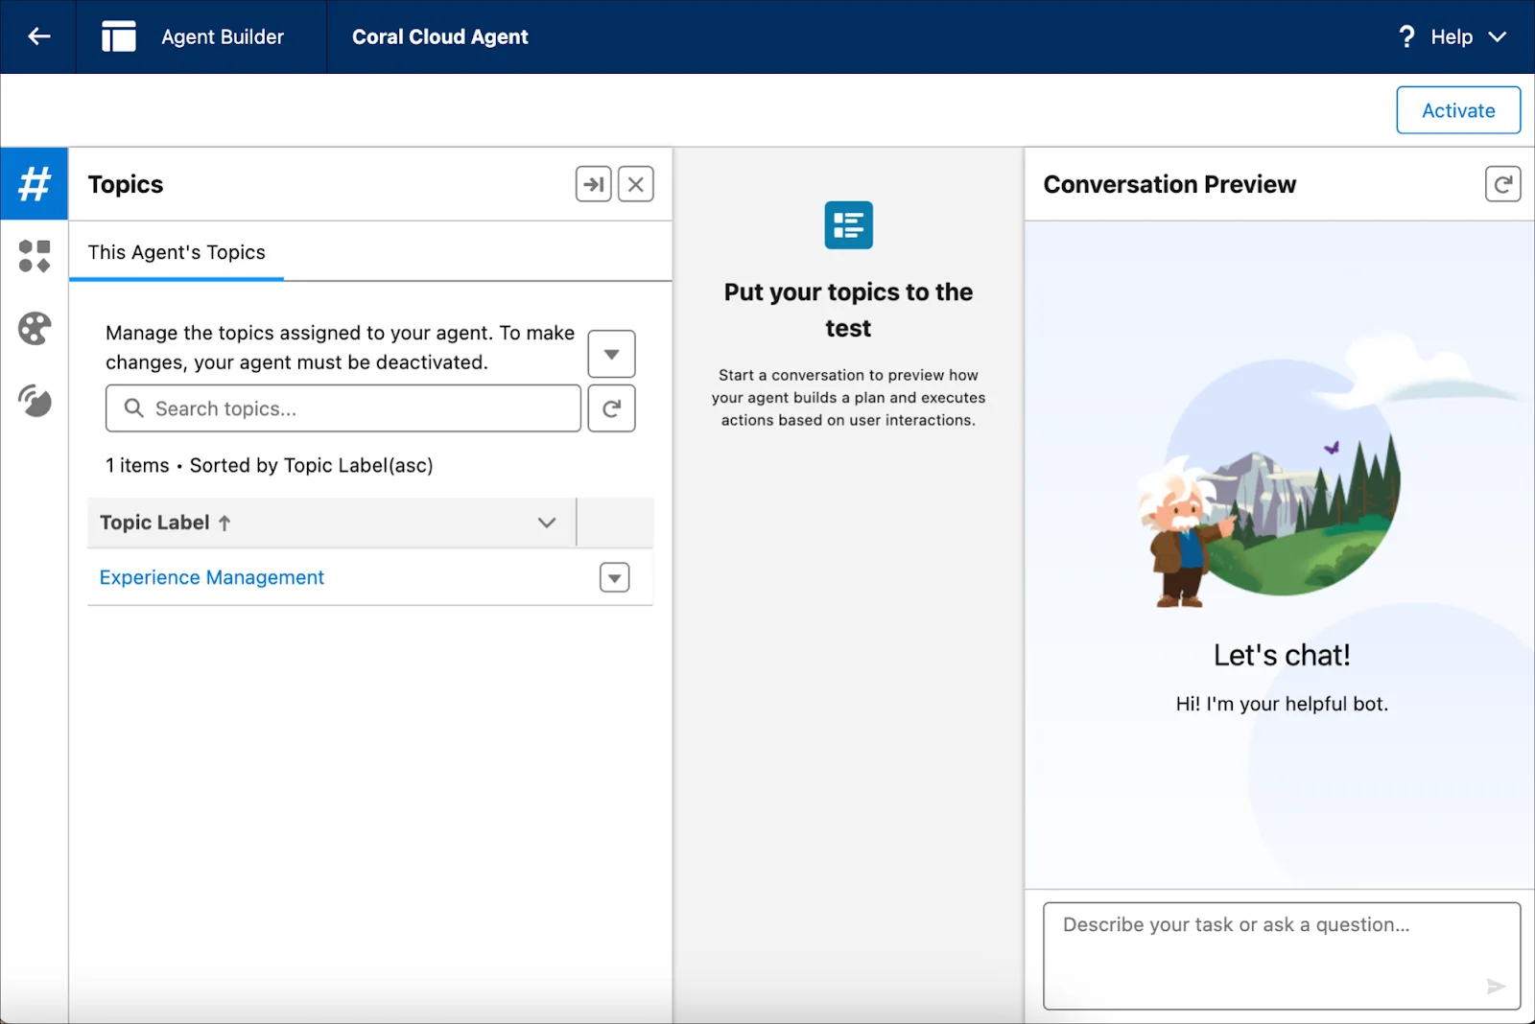The height and width of the screenshot is (1024, 1535).
Task: Open the Help icon with question mark
Action: tap(1406, 36)
